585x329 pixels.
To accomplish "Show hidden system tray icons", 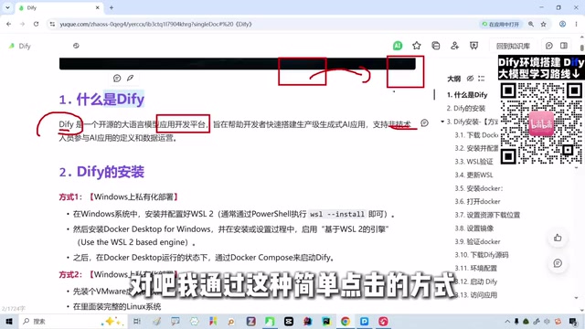I will point(507,321).
